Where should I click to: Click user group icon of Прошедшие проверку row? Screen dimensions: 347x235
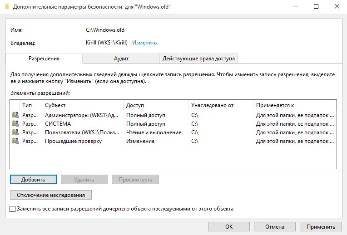15,141
